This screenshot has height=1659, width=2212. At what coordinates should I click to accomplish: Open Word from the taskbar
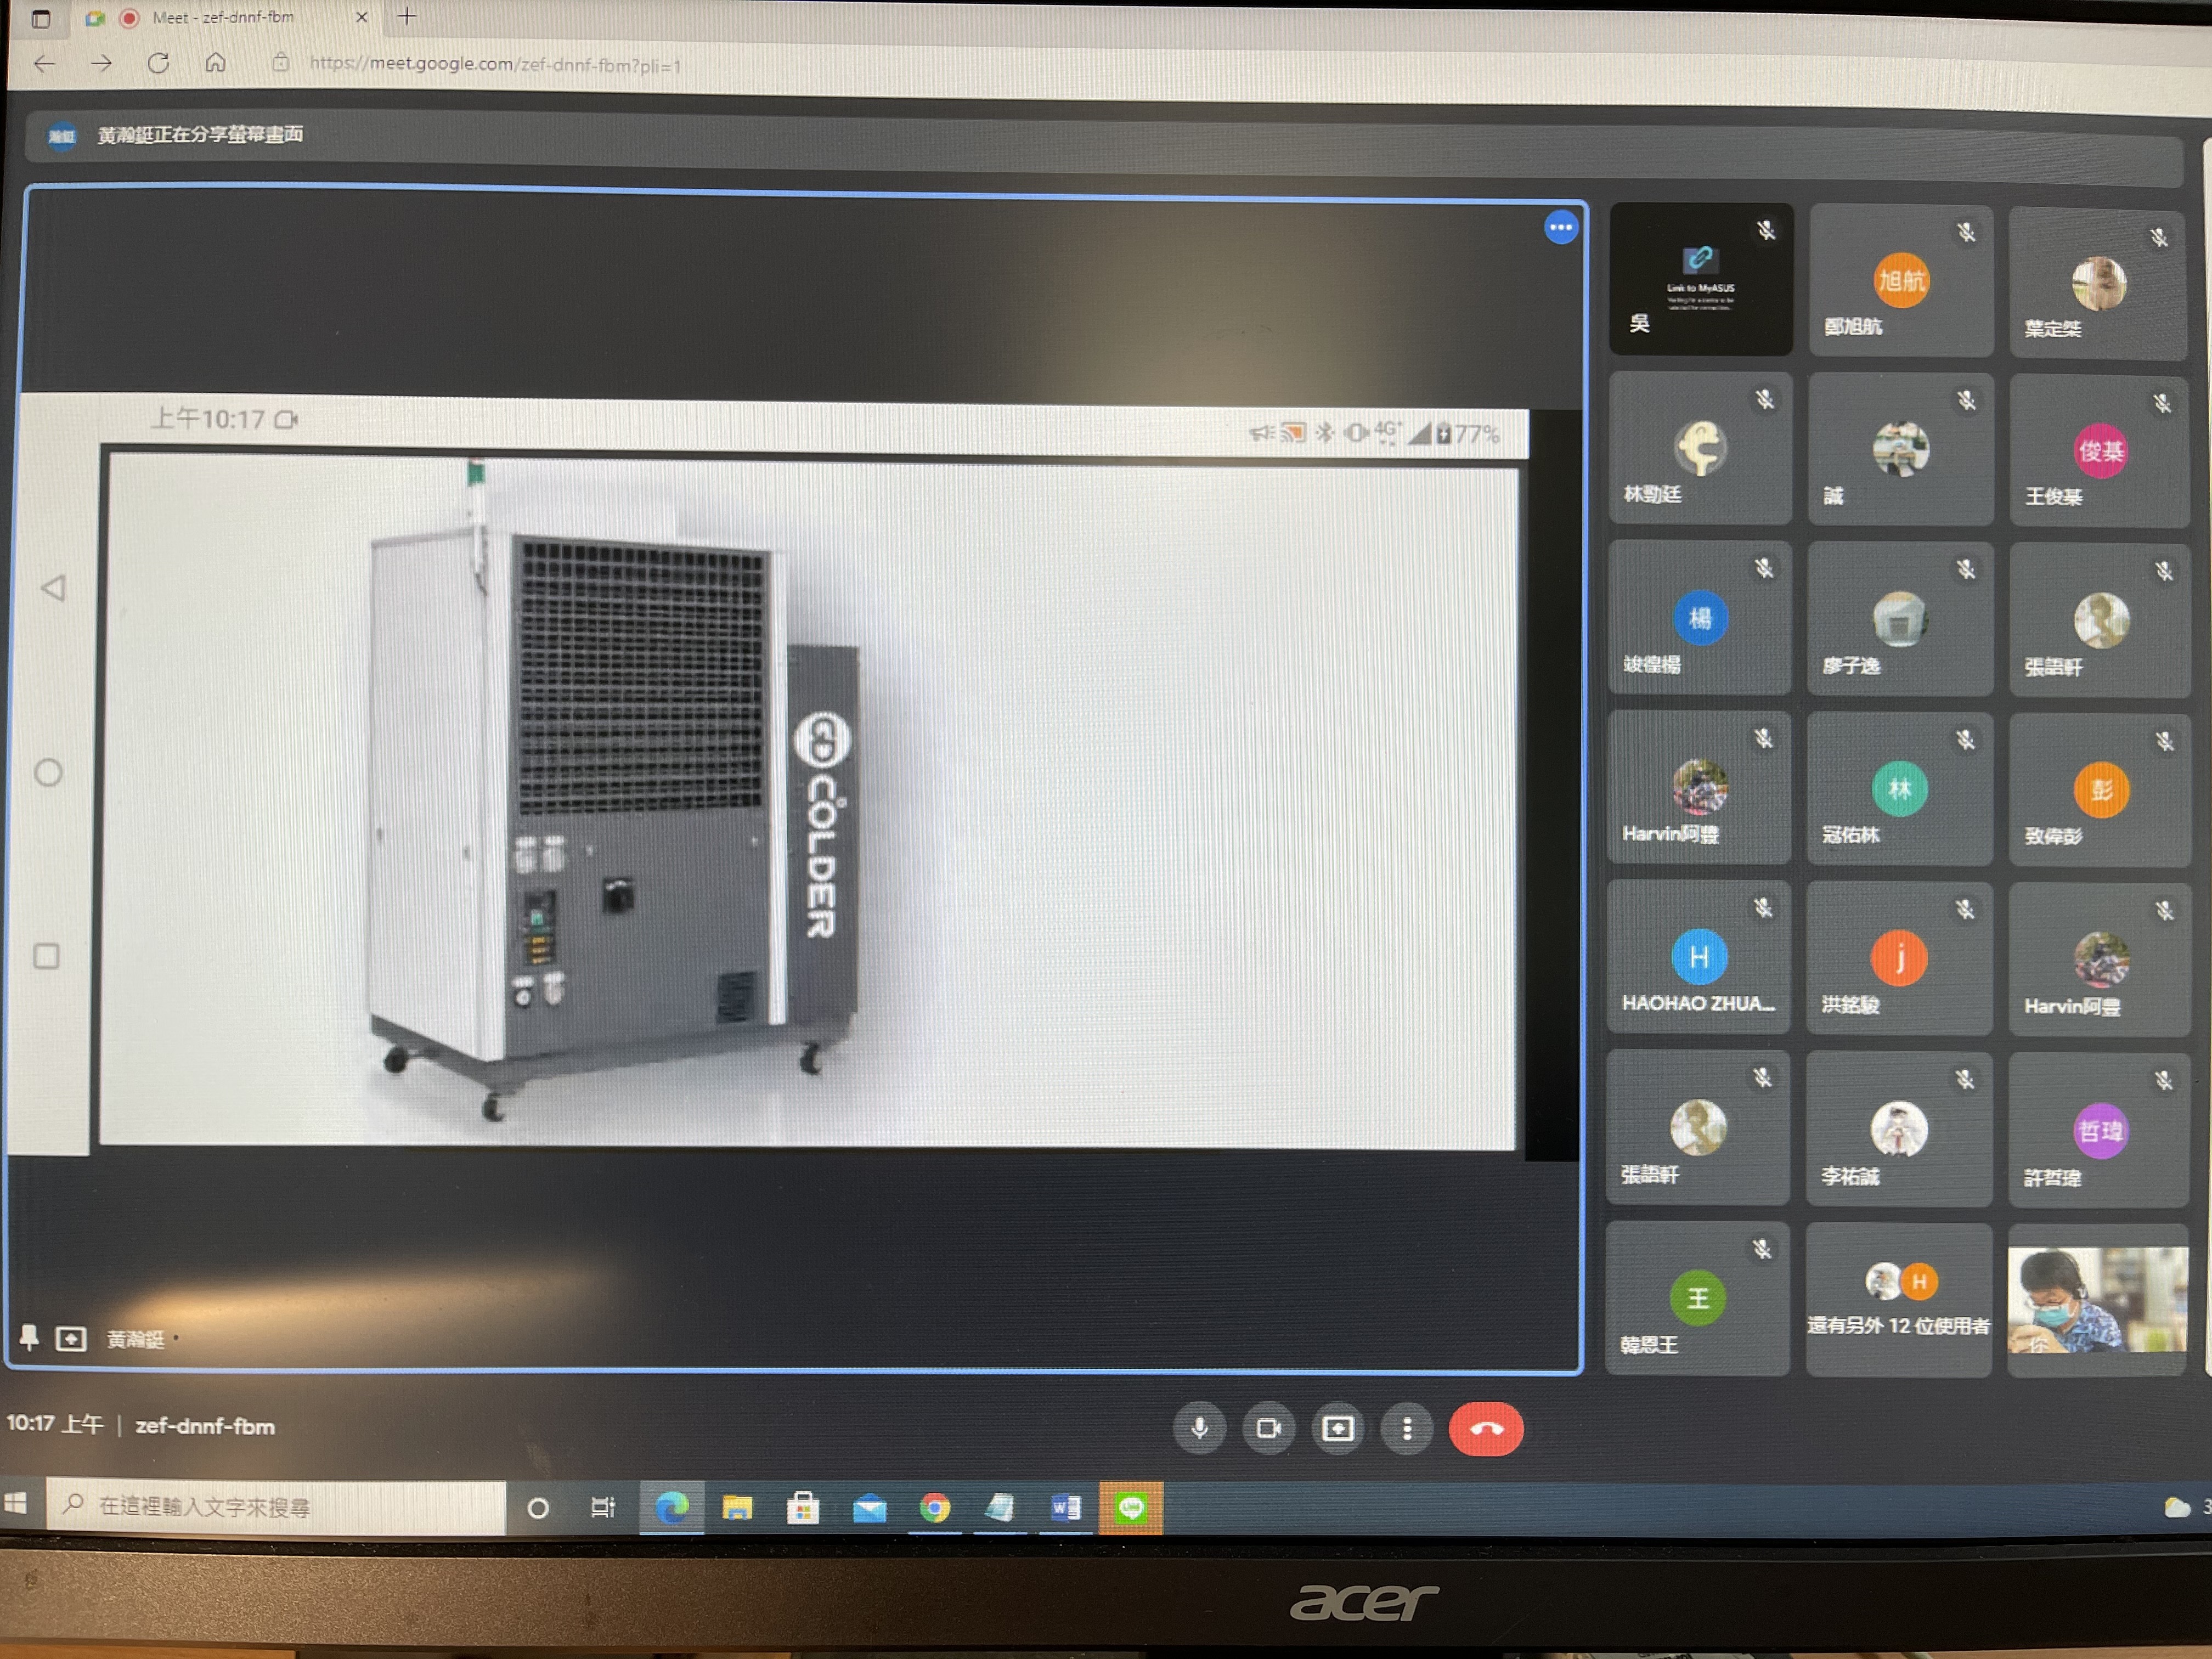1065,1507
